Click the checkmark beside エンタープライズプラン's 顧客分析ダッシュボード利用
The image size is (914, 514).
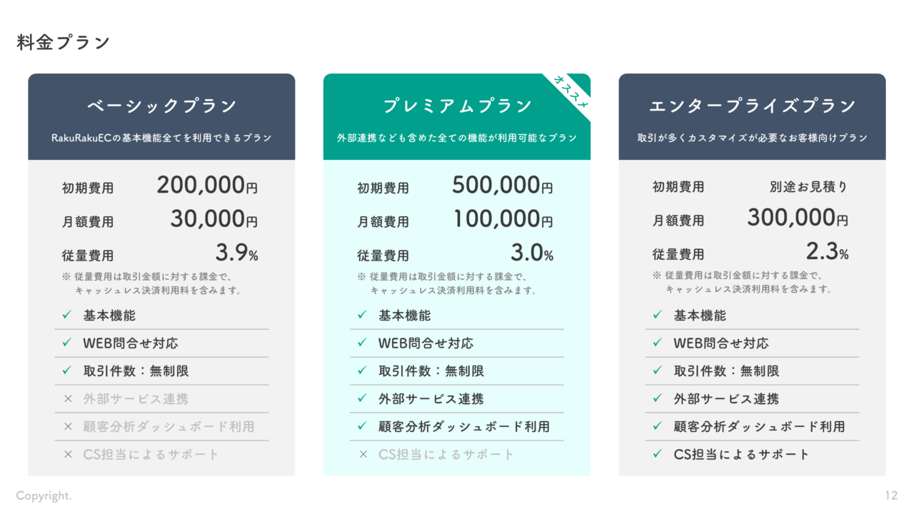coord(658,426)
